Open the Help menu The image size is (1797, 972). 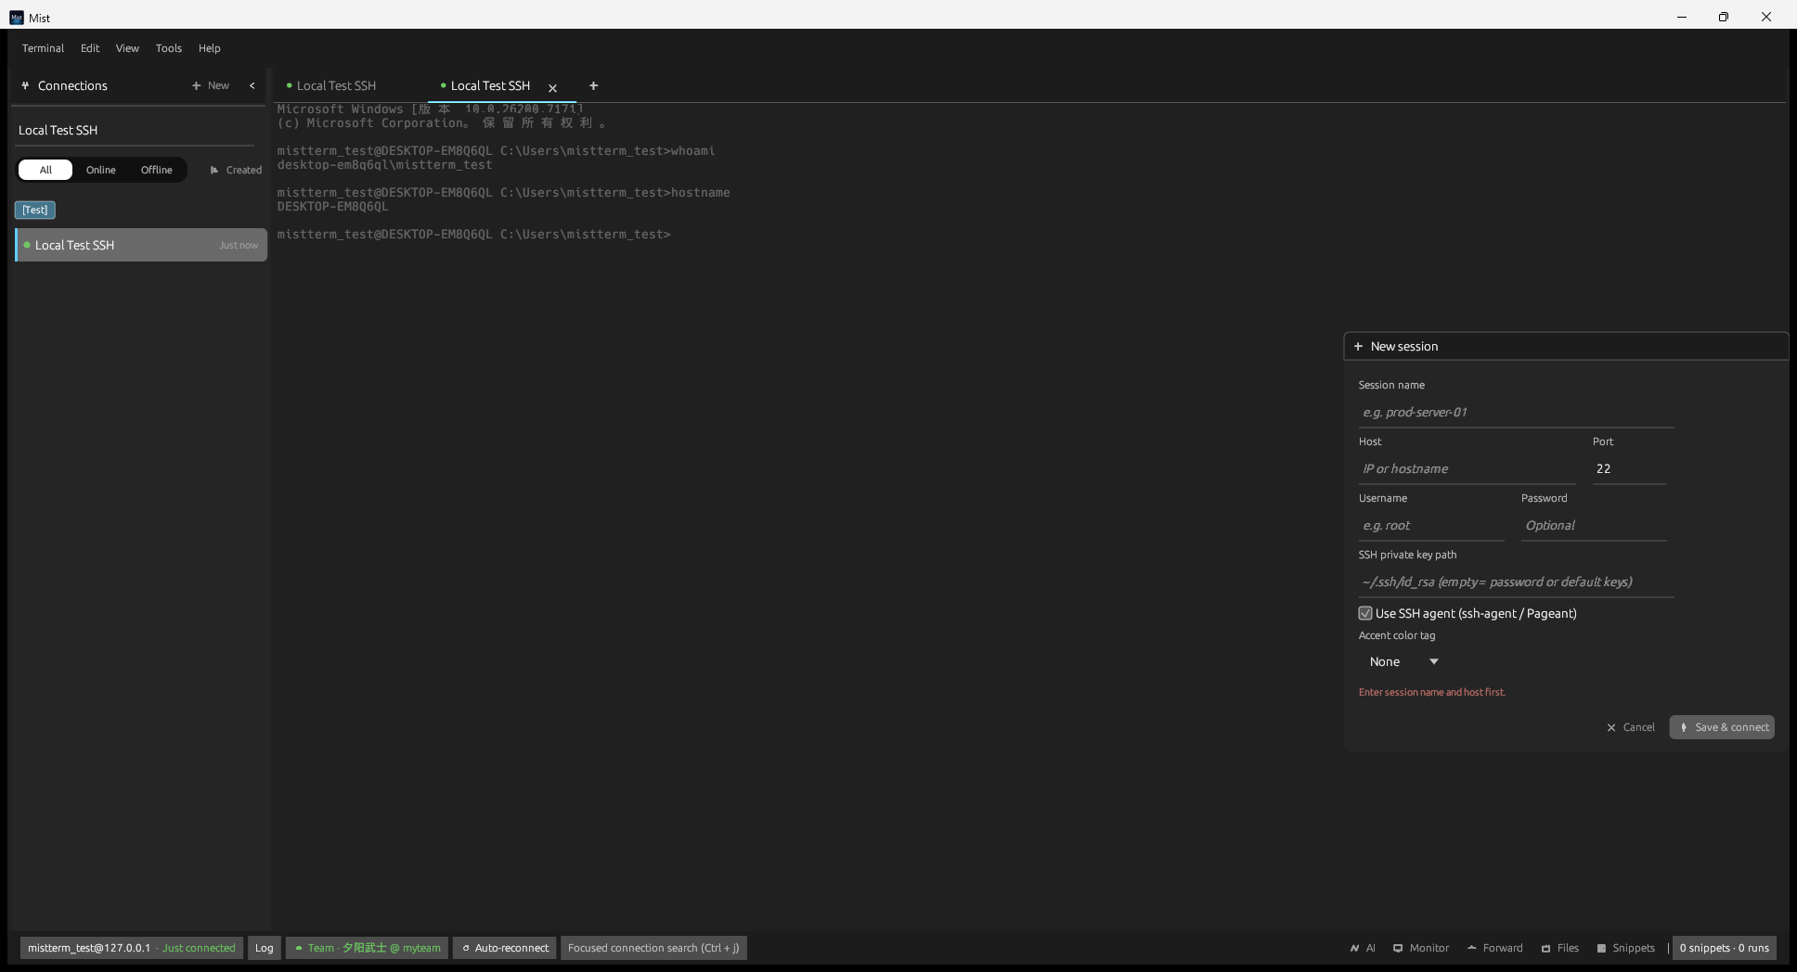(210, 48)
